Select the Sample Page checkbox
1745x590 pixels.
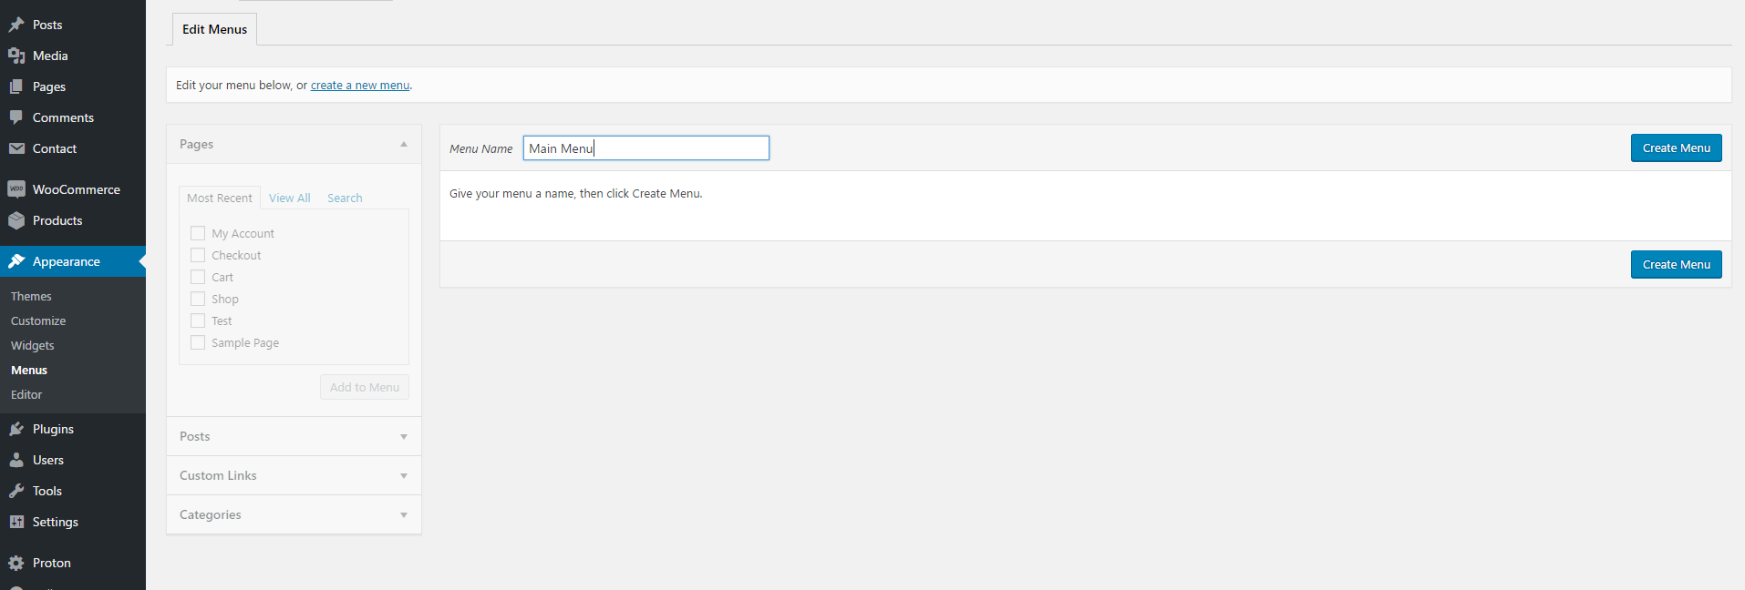click(198, 342)
